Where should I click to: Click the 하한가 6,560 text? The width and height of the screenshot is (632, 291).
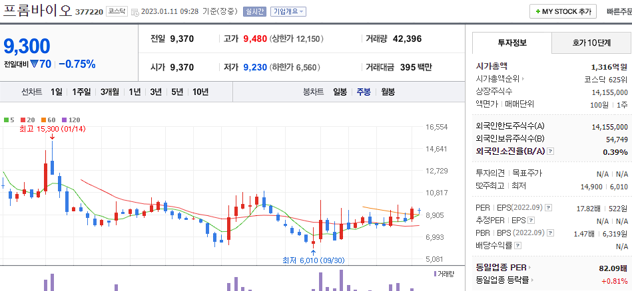coord(294,67)
